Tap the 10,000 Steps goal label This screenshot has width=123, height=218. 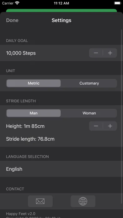pos(21,53)
